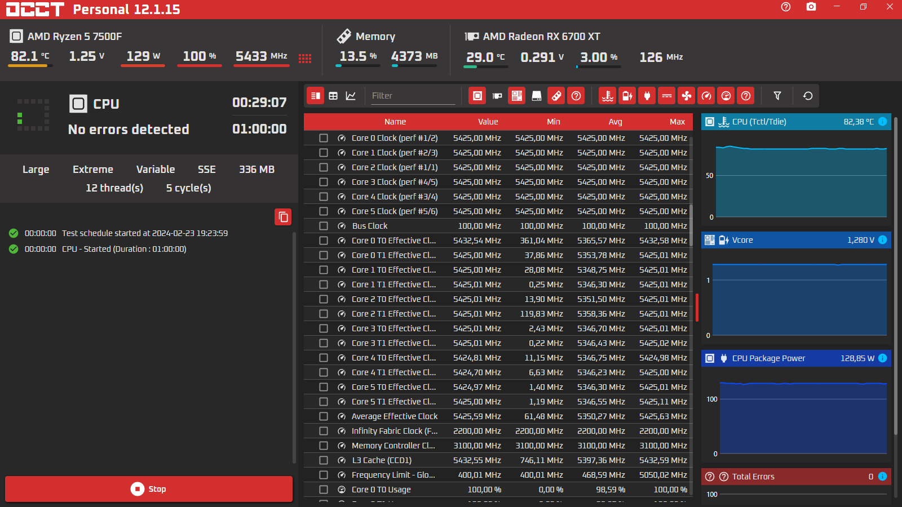
Task: Click the 'Memory' header label
Action: [x=375, y=37]
